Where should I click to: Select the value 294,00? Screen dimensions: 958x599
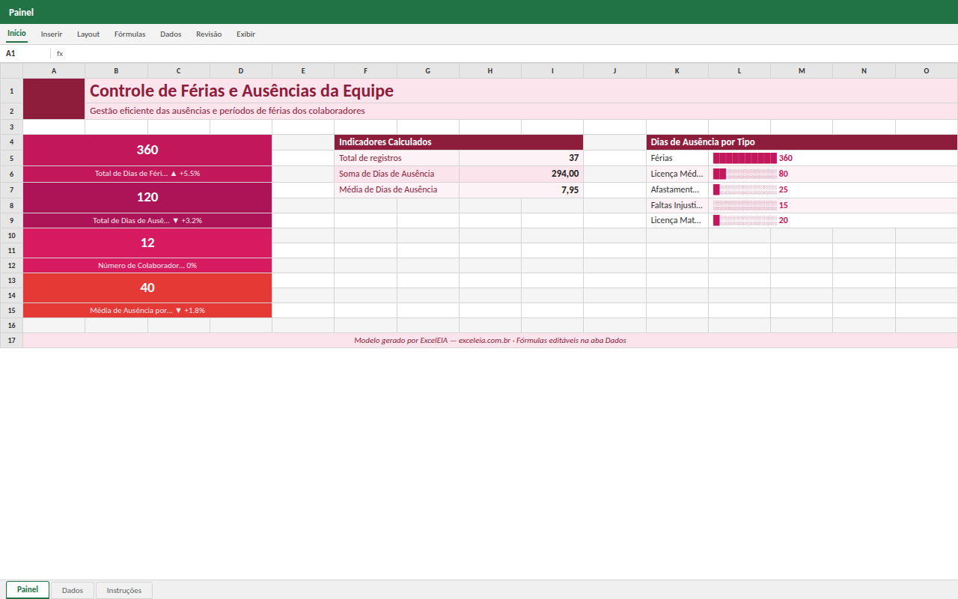click(521, 174)
